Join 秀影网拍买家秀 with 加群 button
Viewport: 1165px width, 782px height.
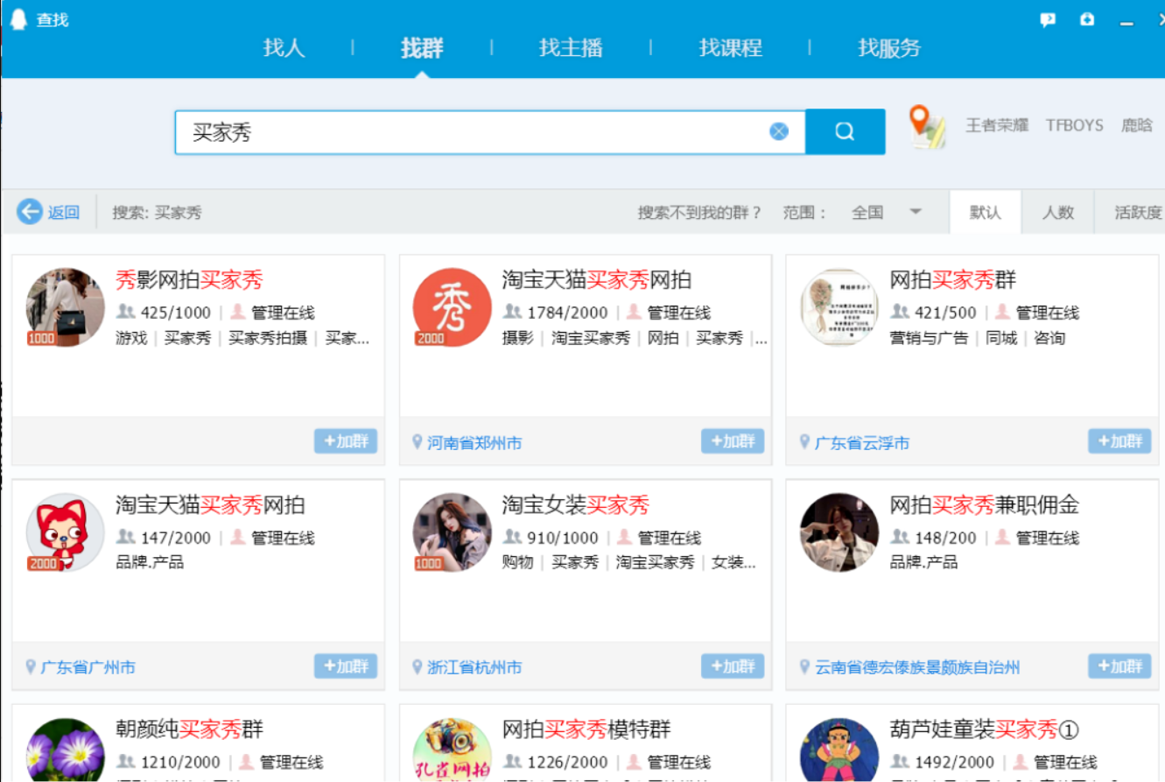point(346,441)
